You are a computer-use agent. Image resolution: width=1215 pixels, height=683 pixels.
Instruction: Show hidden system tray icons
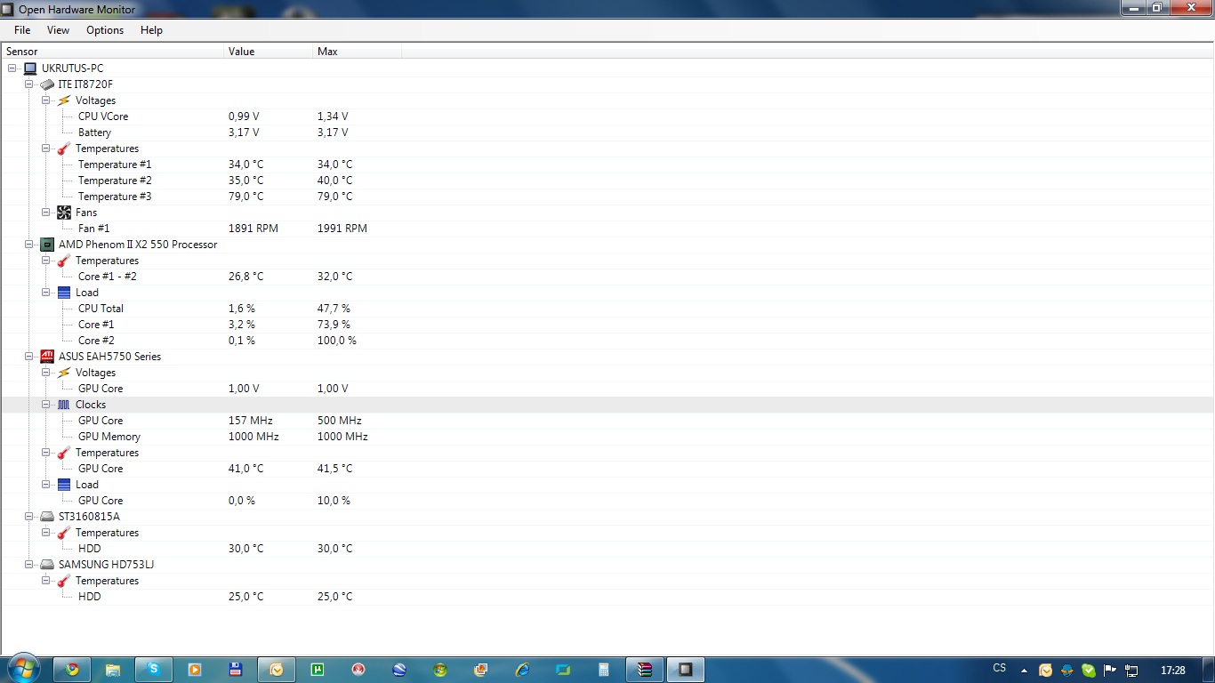point(1024,671)
